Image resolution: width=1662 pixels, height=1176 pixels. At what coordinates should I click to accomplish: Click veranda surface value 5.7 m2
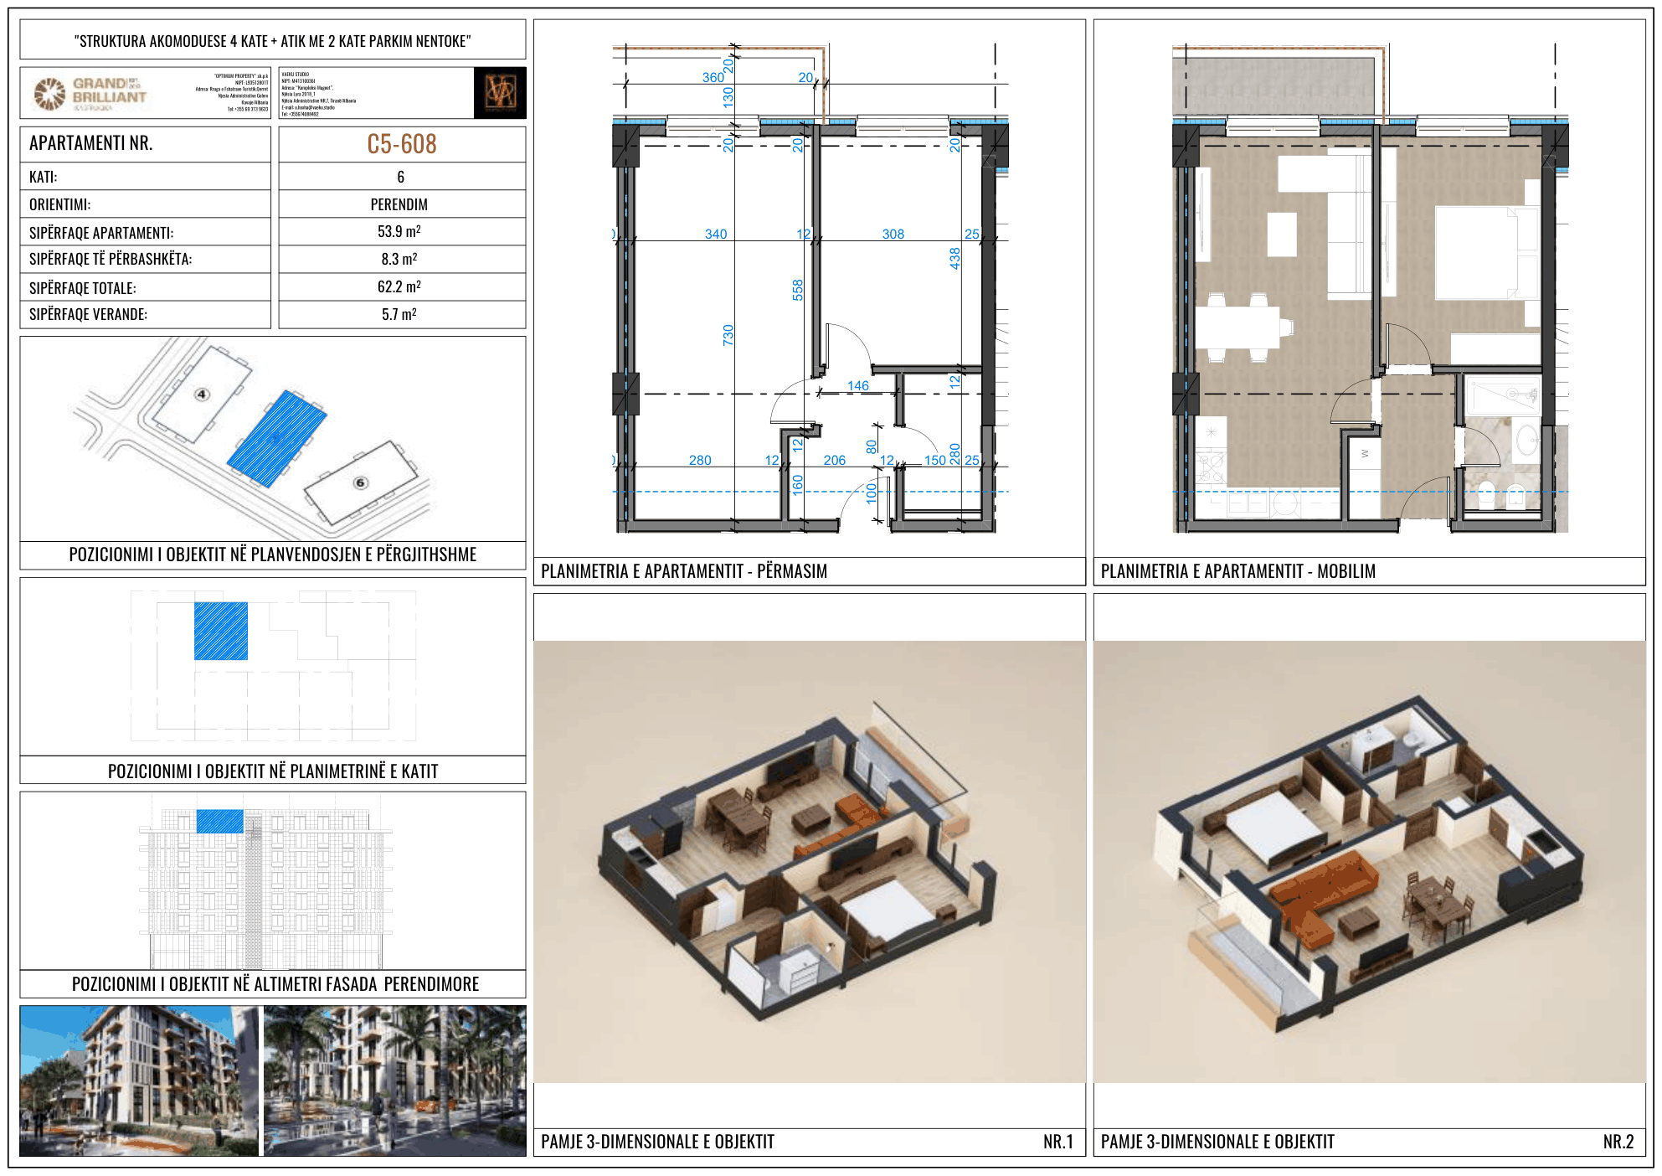tap(399, 314)
